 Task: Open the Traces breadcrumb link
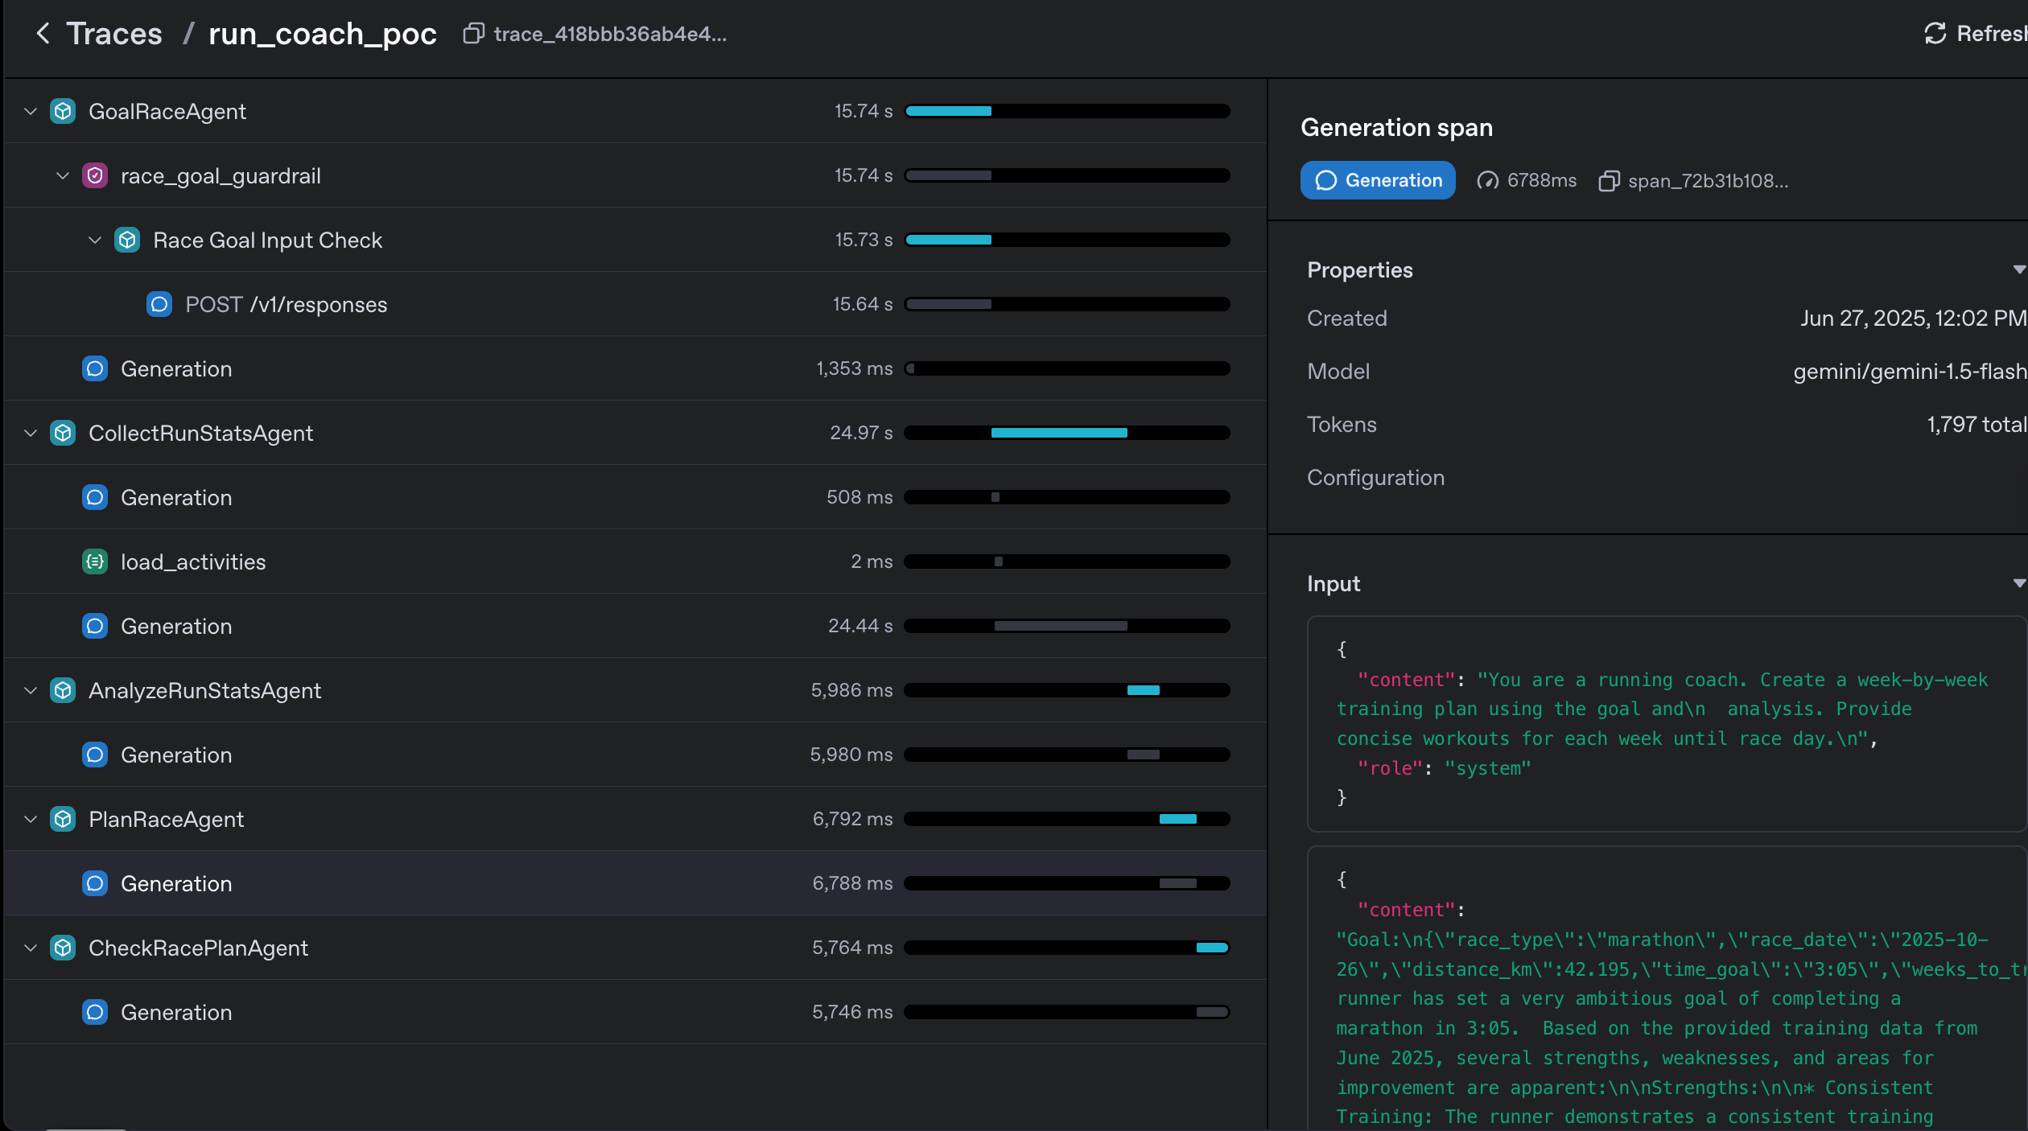(x=114, y=34)
